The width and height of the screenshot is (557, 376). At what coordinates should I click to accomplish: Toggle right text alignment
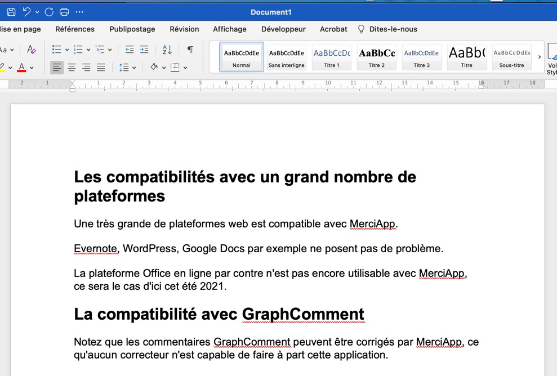click(86, 68)
